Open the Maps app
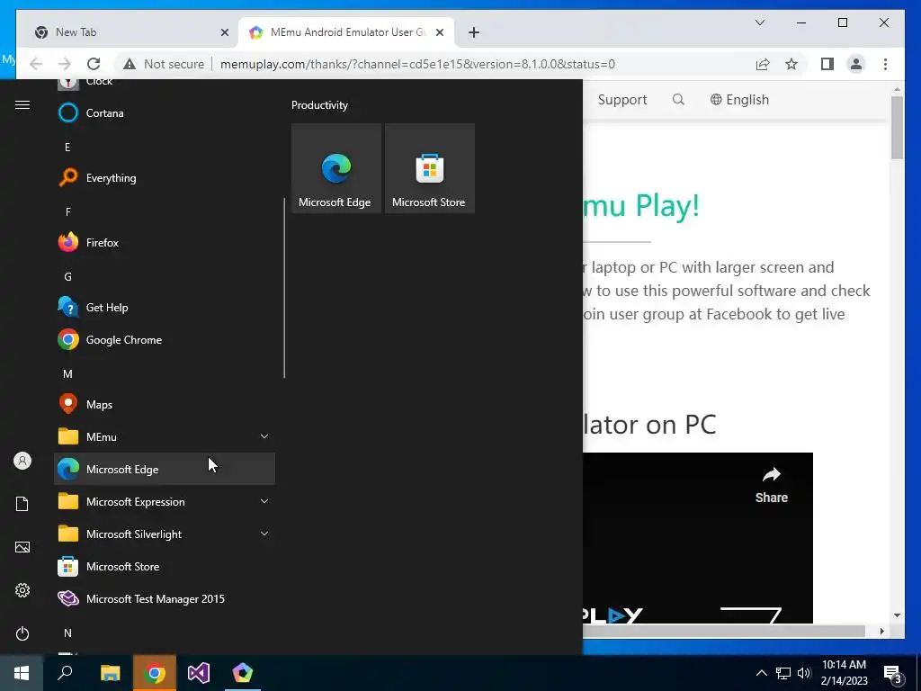This screenshot has width=921, height=691. click(x=165, y=404)
